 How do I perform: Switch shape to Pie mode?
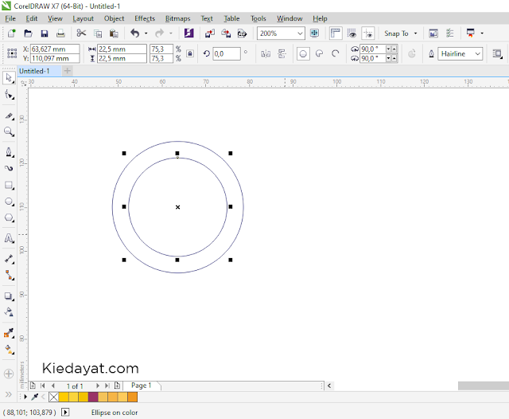click(320, 53)
